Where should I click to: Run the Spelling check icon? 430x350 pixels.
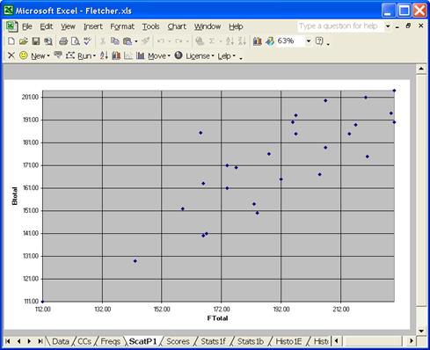click(x=87, y=41)
